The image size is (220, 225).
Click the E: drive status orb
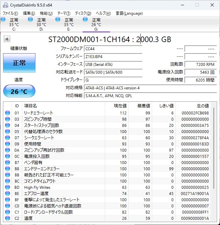[x=58, y=20]
